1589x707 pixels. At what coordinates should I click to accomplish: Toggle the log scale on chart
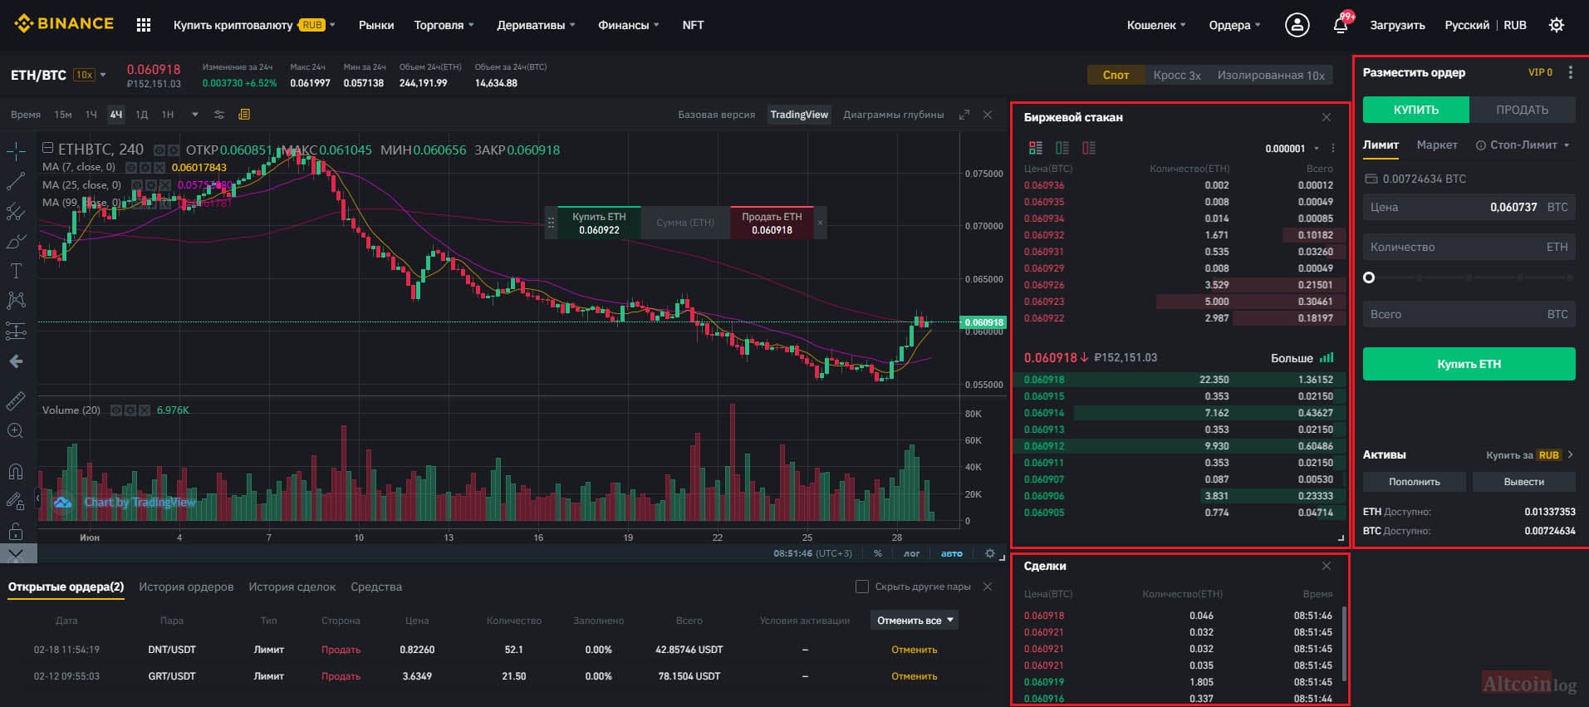coord(912,553)
